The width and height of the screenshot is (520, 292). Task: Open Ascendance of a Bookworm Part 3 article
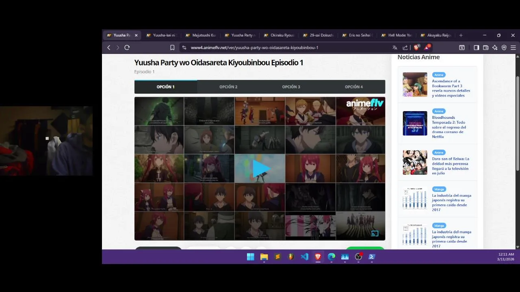(x=451, y=88)
